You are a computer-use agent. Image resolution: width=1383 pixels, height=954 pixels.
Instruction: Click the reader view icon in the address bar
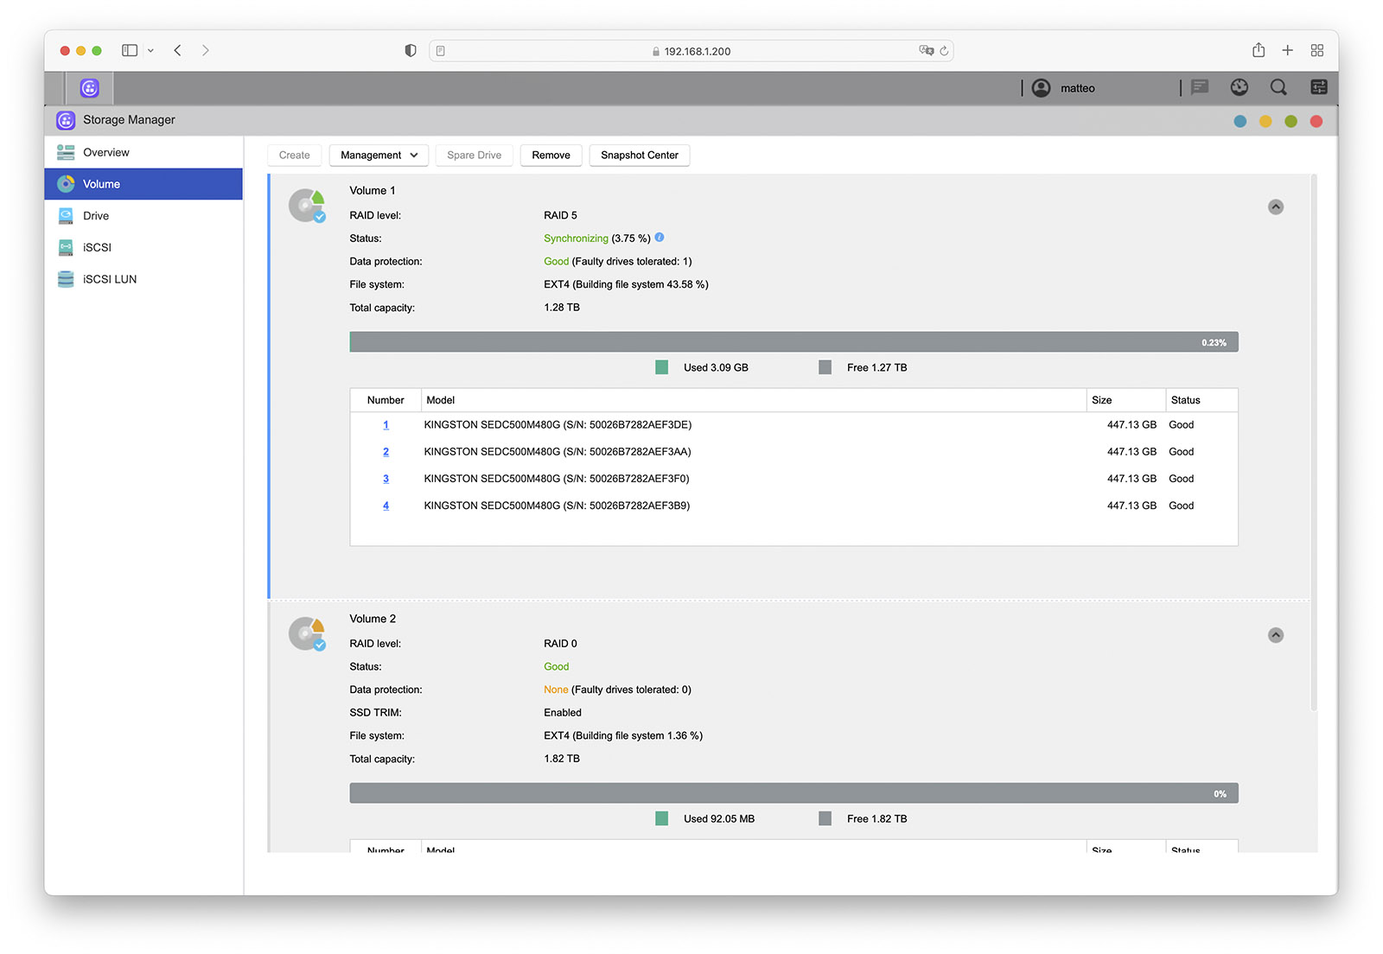[441, 51]
